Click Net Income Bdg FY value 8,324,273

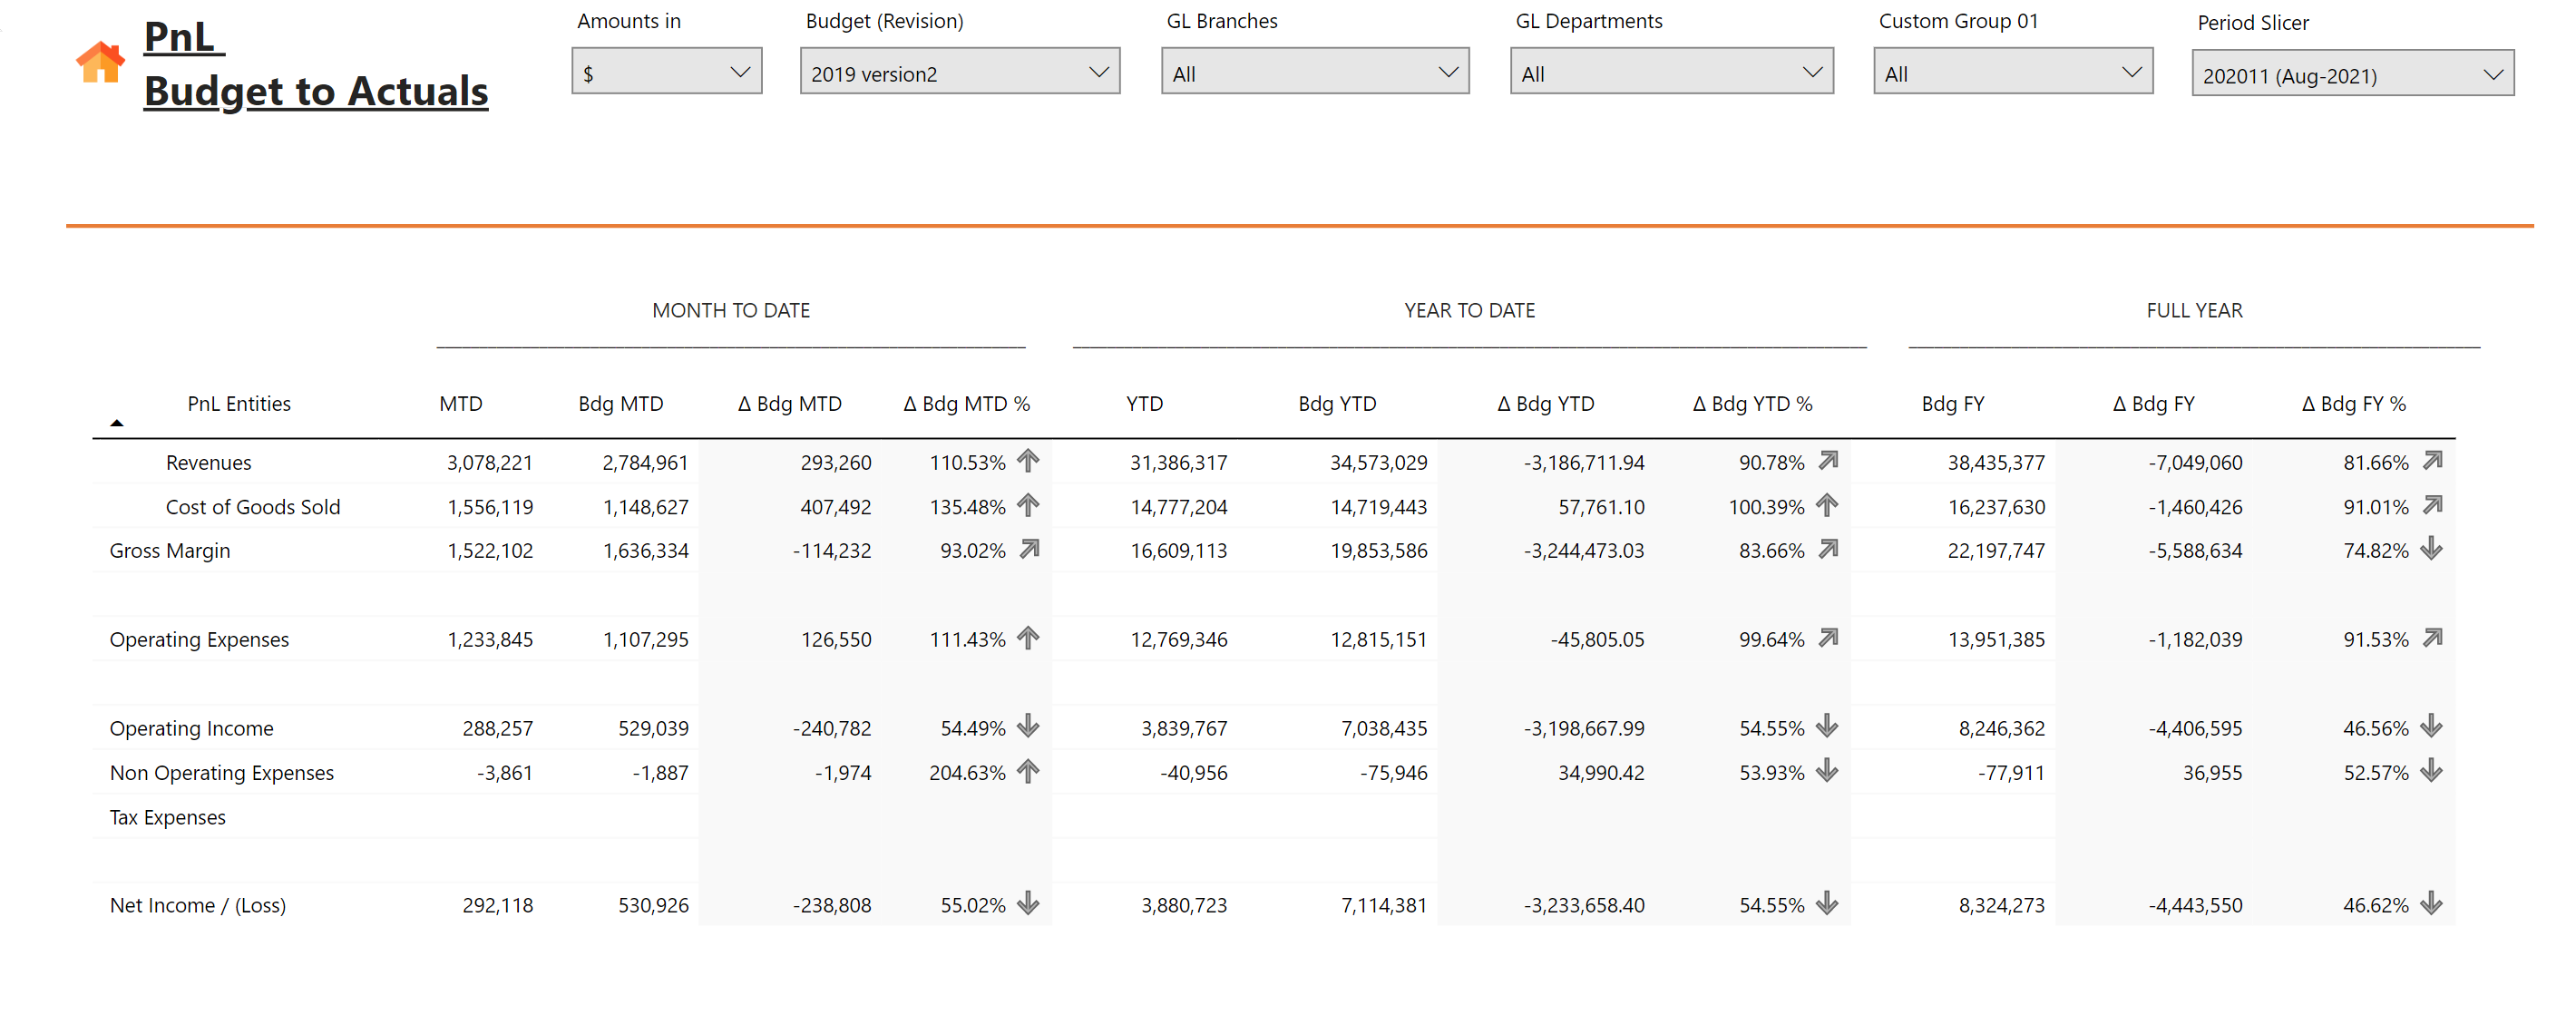click(x=2001, y=905)
